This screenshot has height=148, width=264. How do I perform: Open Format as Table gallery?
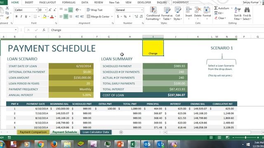coord(167,14)
